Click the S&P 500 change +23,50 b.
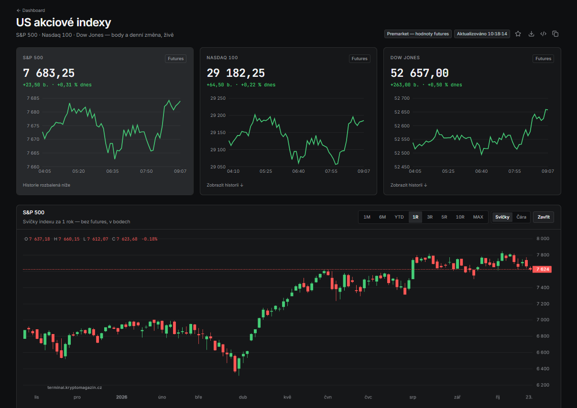The height and width of the screenshot is (408, 577). pyautogui.click(x=37, y=85)
